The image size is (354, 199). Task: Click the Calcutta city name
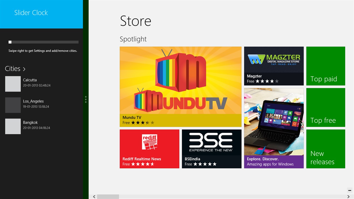[30, 80]
